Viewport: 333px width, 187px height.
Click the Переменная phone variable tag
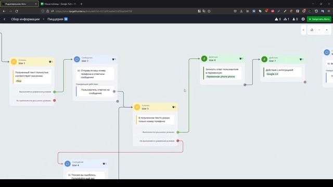tap(221, 77)
